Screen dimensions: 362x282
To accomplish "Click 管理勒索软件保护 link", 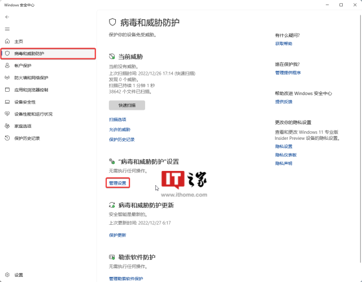I will click(126, 279).
